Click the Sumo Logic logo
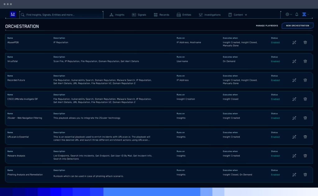The image size is (318, 196). pos(12,14)
